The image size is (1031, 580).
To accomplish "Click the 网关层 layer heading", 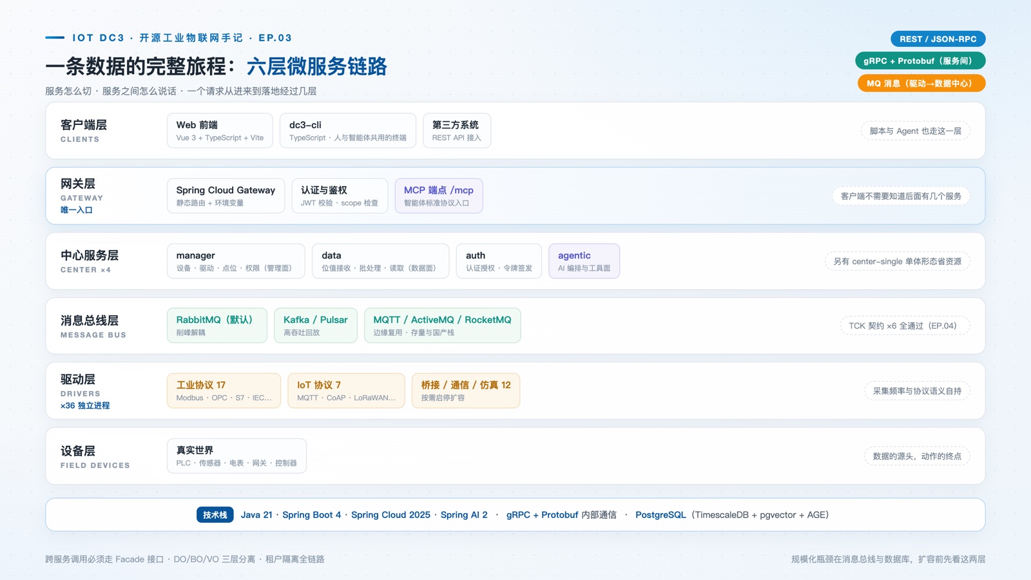I will 78,184.
